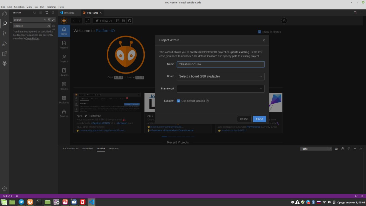Open the Manage gear at the bottom of the activity bar
The image size is (366, 206).
5,189
